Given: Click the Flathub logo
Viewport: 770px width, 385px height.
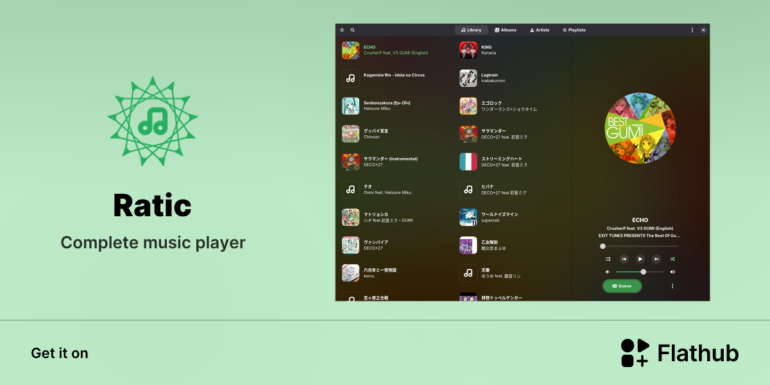Looking at the screenshot, I should click(680, 353).
